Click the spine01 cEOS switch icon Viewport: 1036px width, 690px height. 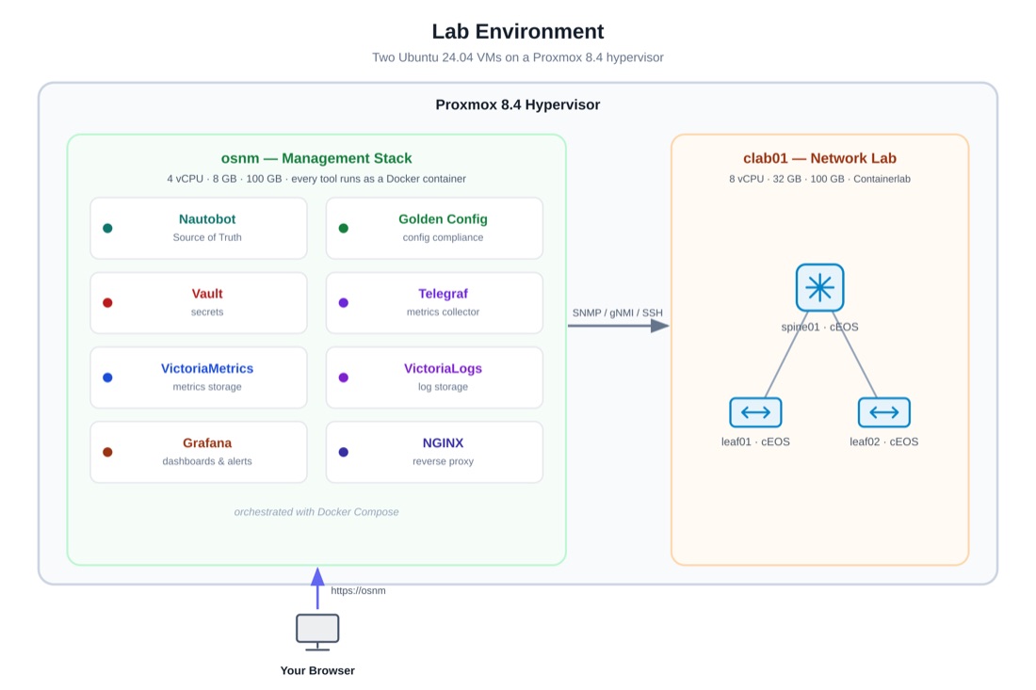[x=819, y=287]
